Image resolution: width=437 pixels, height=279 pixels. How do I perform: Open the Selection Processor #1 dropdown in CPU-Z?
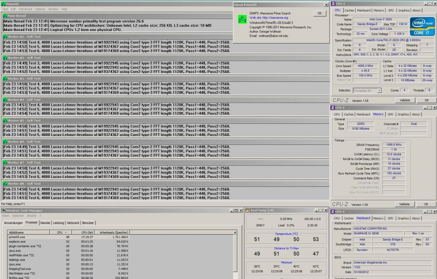[x=368, y=90]
